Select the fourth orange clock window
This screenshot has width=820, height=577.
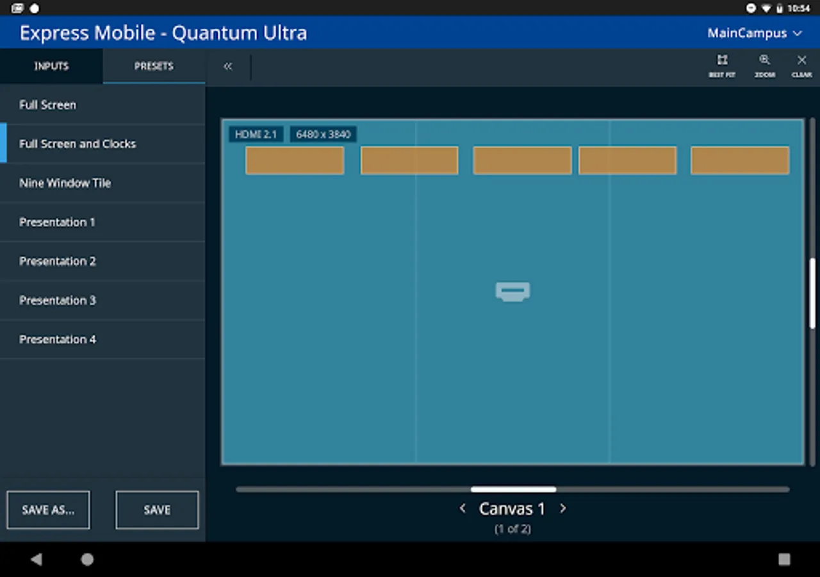(x=628, y=160)
